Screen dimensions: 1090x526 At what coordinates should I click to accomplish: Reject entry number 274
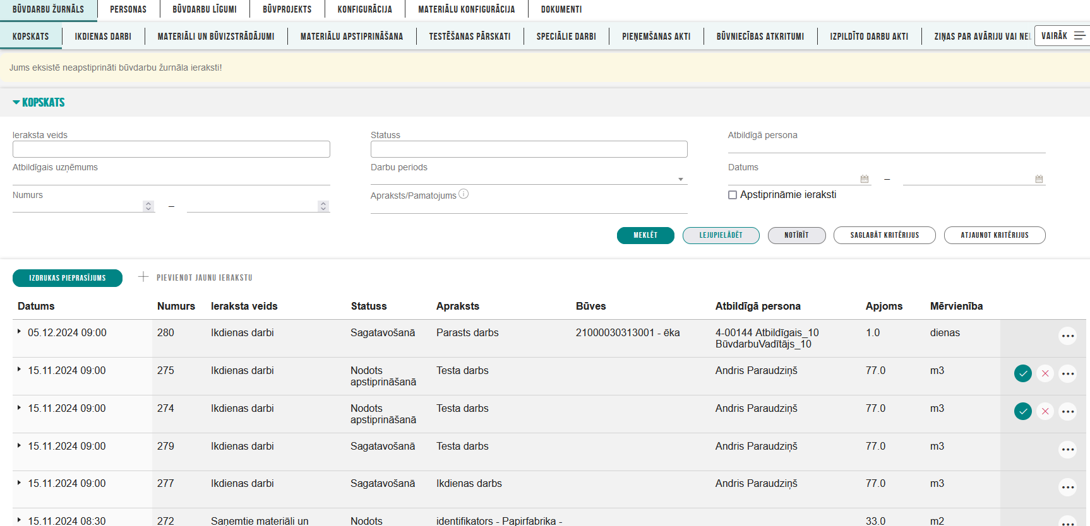coord(1045,412)
